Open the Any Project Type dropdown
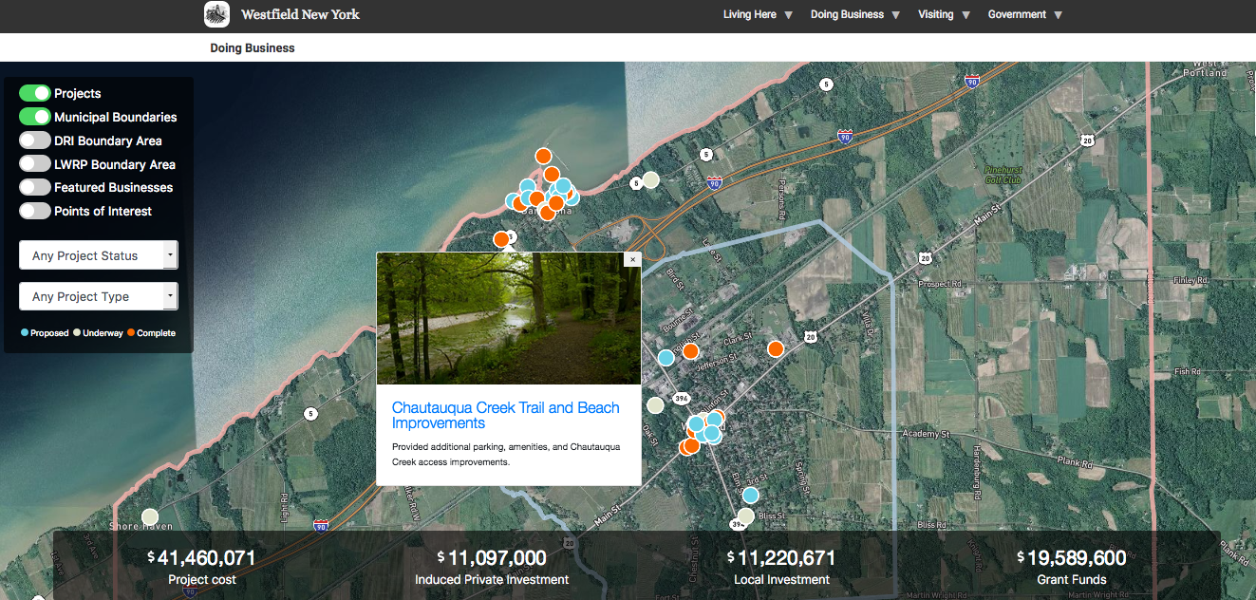 (99, 296)
